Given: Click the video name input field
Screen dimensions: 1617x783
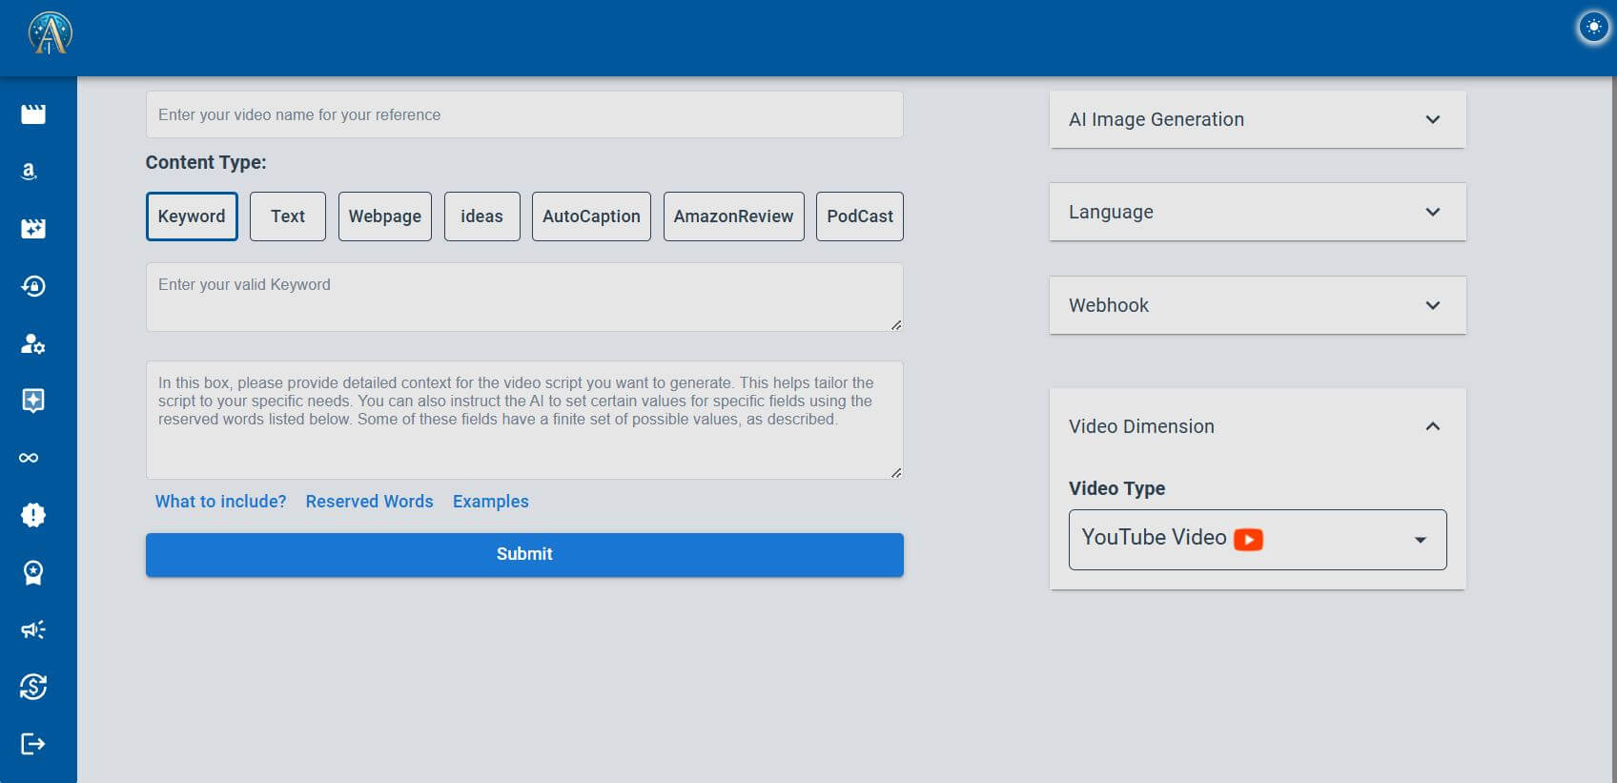Looking at the screenshot, I should pyautogui.click(x=523, y=114).
